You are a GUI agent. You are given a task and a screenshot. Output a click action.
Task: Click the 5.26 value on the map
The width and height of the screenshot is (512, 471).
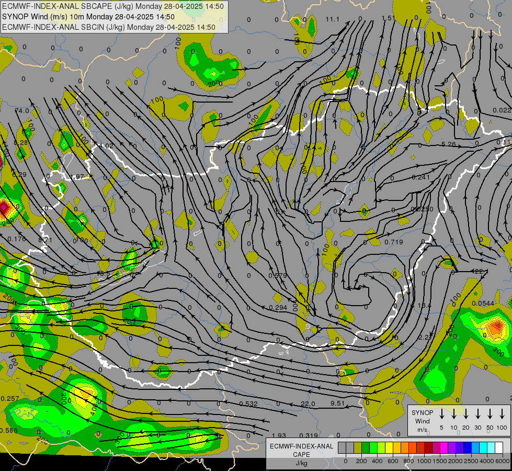coord(448,144)
